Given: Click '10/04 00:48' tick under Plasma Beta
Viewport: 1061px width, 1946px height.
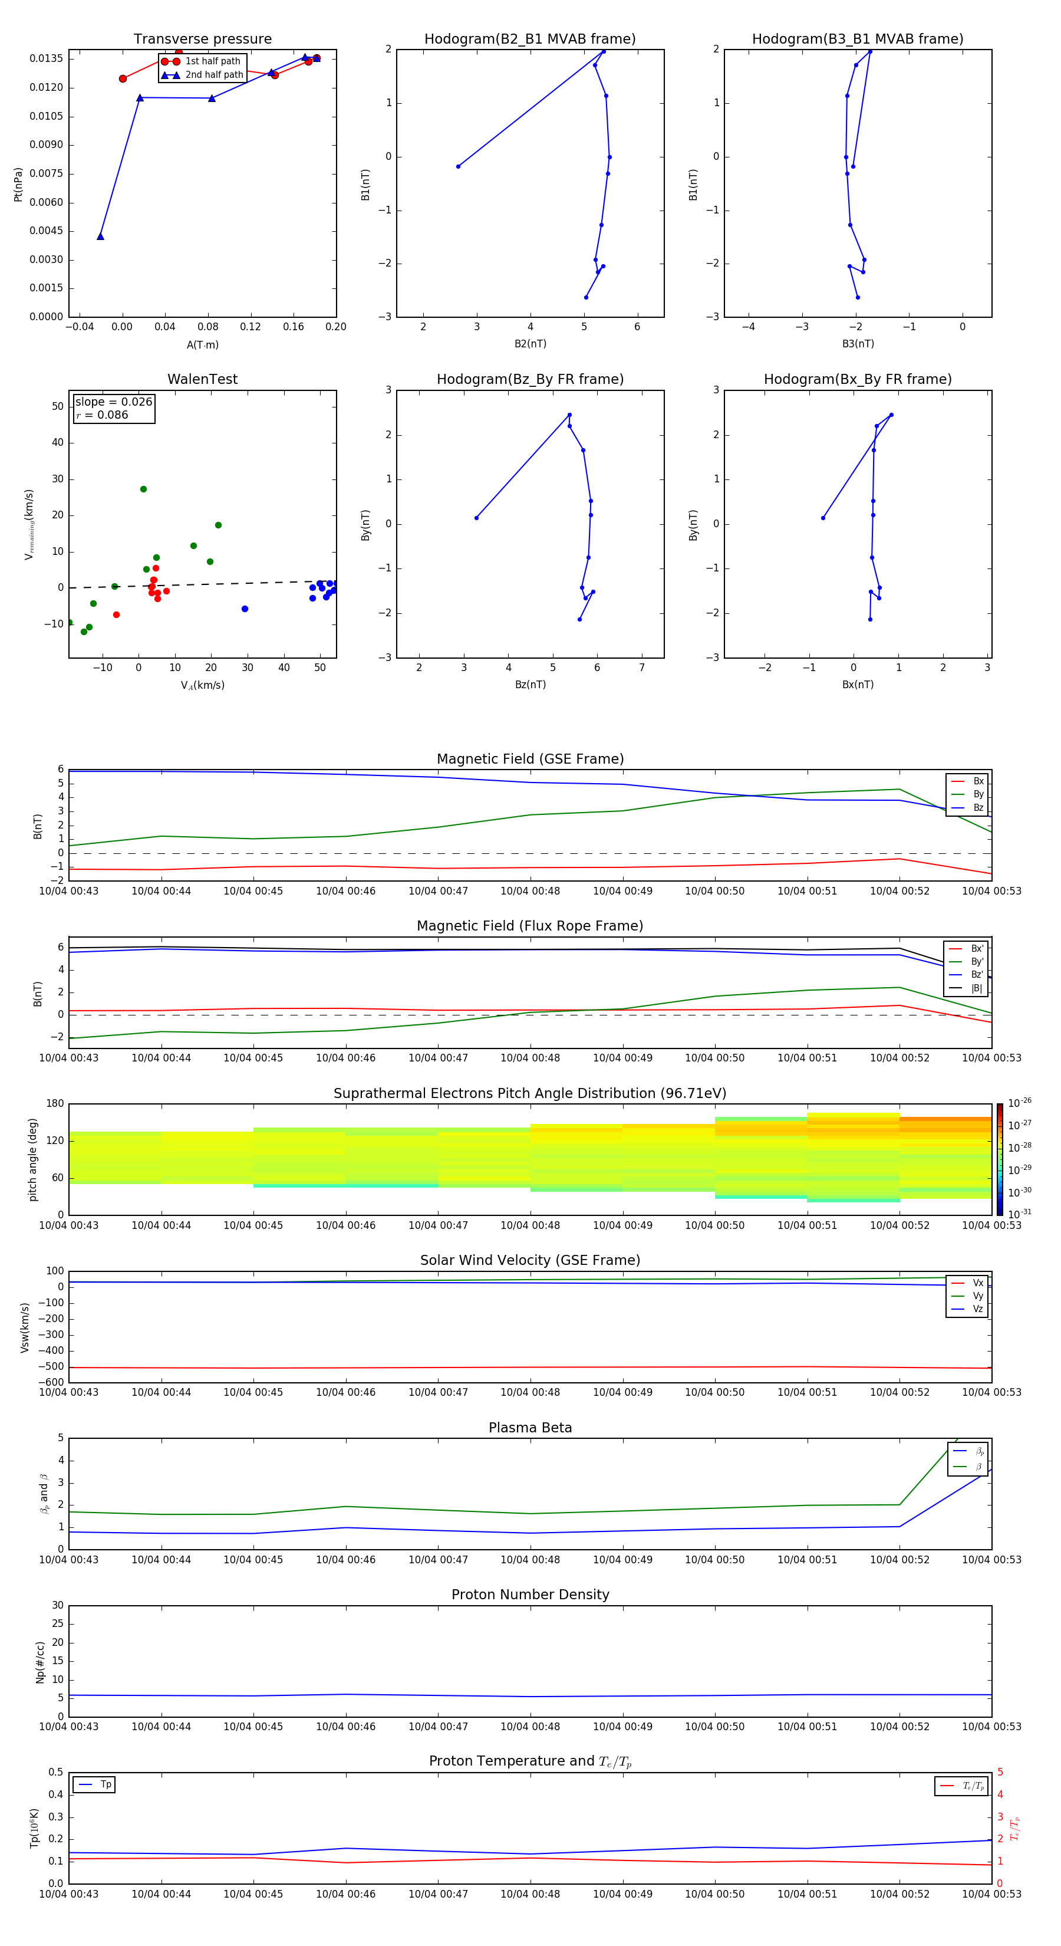Looking at the screenshot, I should (x=530, y=1559).
